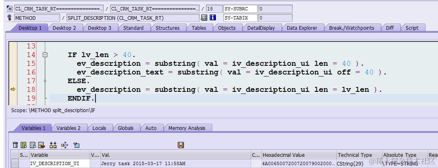Click the Variable column header
This screenshot has width=438, height=168.
click(x=60, y=155)
